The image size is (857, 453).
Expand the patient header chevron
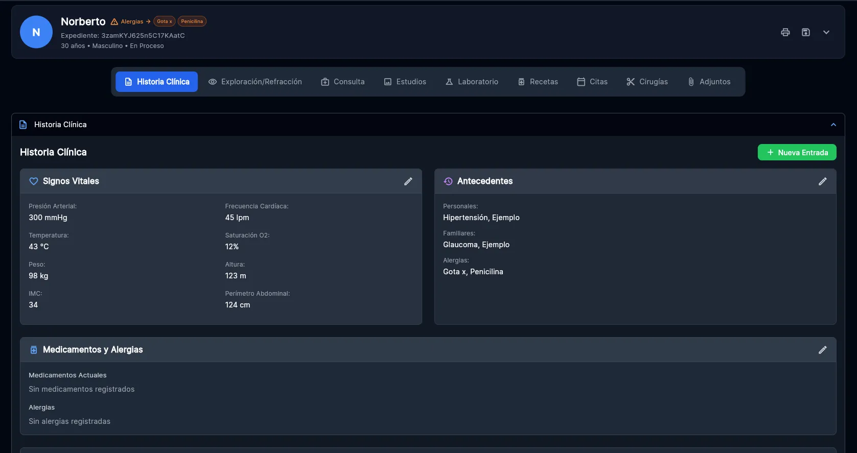(x=826, y=32)
